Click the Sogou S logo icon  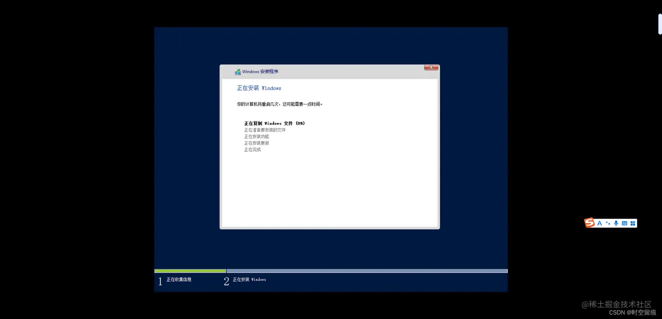(x=590, y=223)
